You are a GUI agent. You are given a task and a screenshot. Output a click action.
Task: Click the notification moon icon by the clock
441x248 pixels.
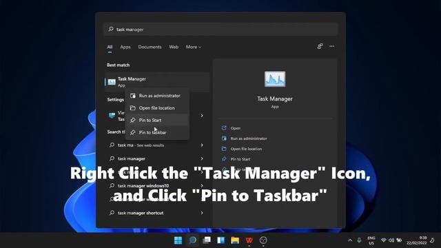(433, 240)
